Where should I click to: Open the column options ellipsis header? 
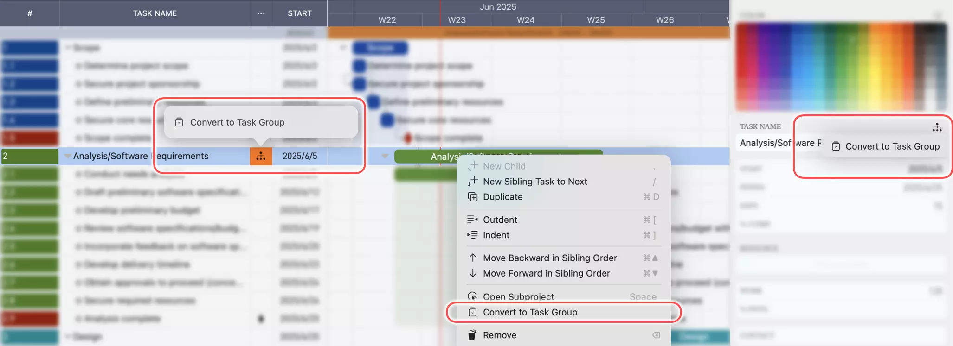coord(261,13)
